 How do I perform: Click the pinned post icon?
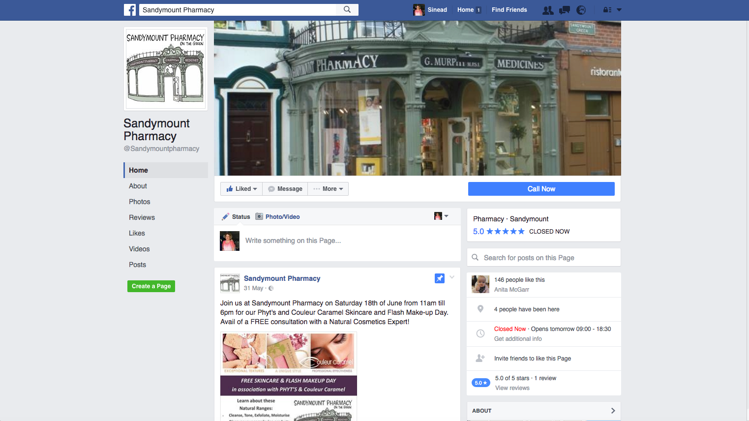coord(440,278)
